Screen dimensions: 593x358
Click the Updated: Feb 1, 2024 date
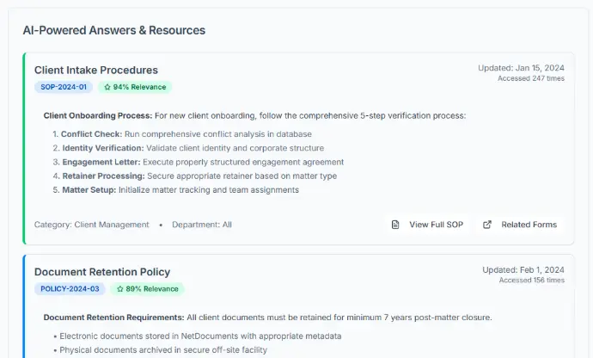click(x=523, y=269)
